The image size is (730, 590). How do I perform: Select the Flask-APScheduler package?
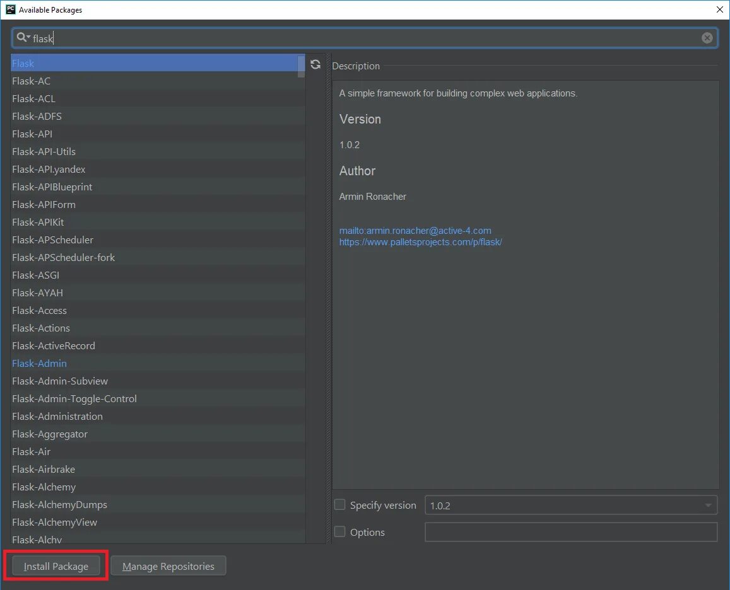pyautogui.click(x=157, y=240)
